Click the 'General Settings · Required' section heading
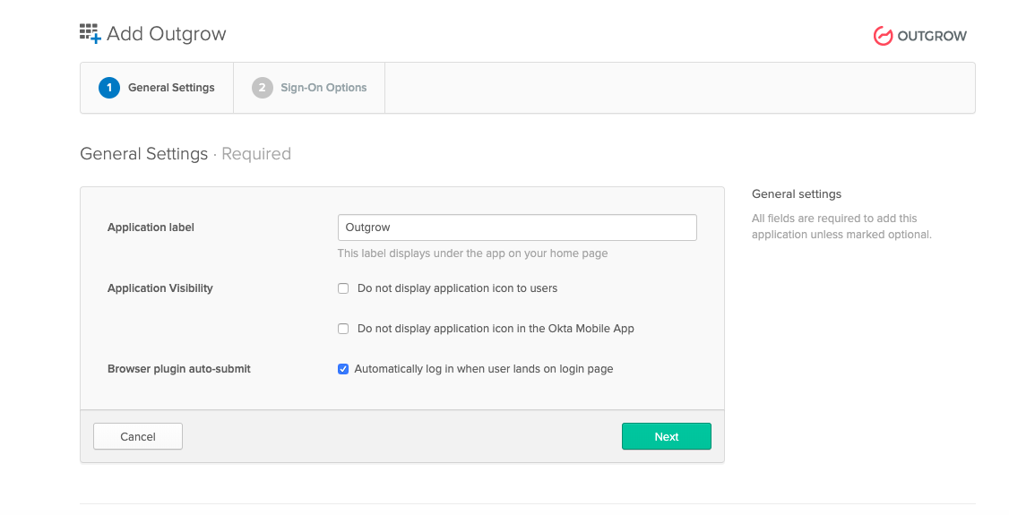Image resolution: width=1009 pixels, height=515 pixels. click(185, 154)
